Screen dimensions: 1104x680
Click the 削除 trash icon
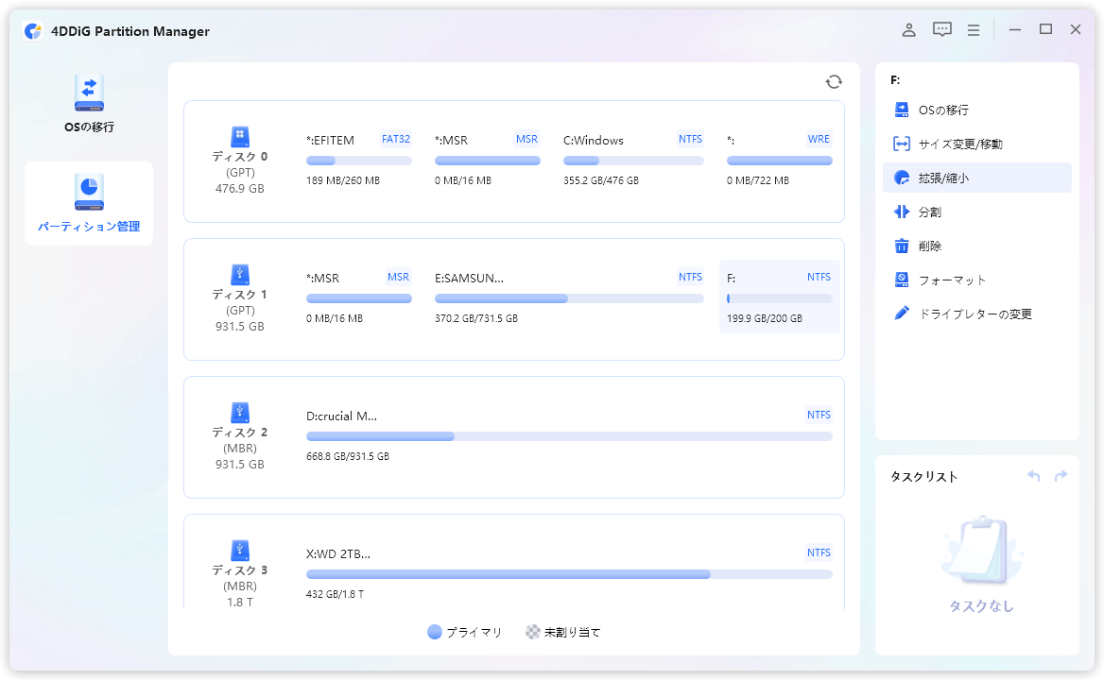point(901,246)
